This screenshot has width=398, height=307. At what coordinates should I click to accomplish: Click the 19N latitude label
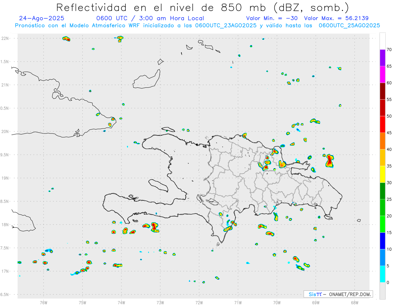coord(5,178)
